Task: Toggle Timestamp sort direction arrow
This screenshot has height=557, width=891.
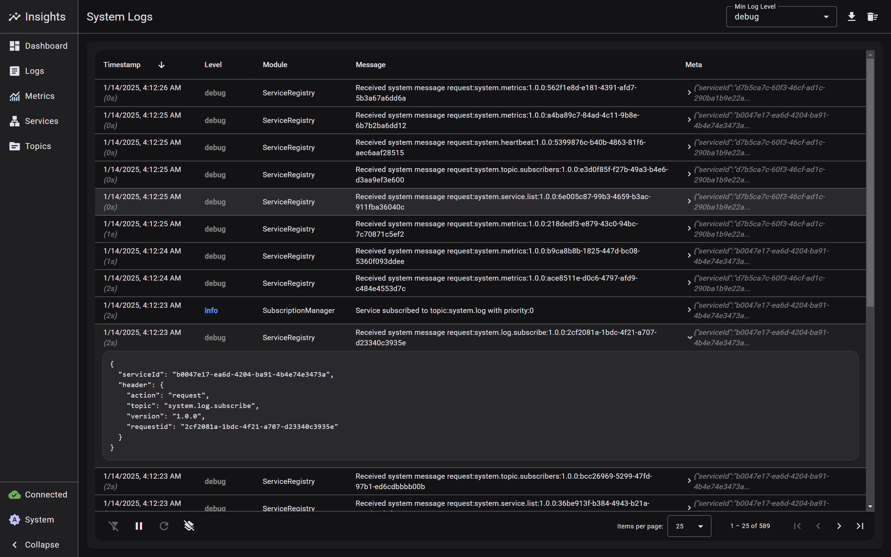Action: click(x=161, y=65)
